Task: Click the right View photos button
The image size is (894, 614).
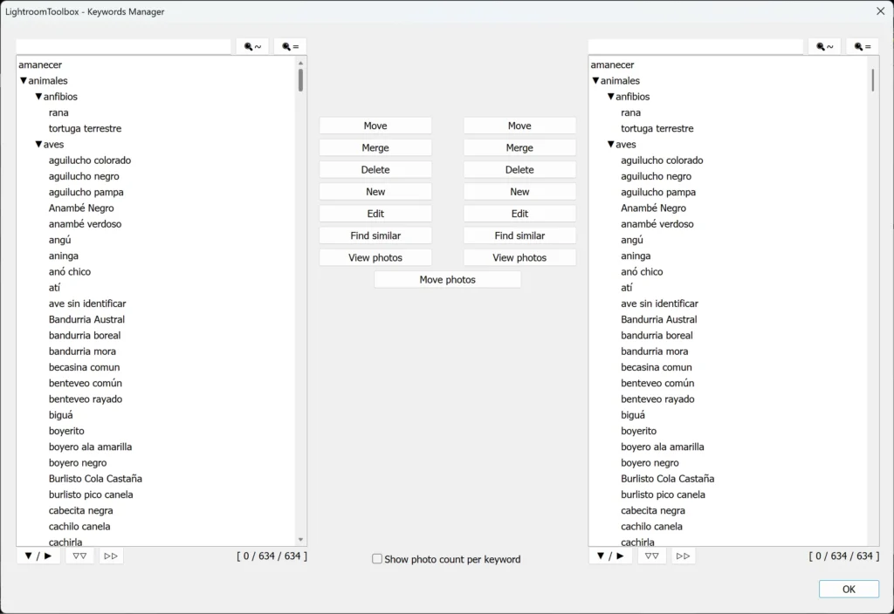Action: pyautogui.click(x=519, y=258)
